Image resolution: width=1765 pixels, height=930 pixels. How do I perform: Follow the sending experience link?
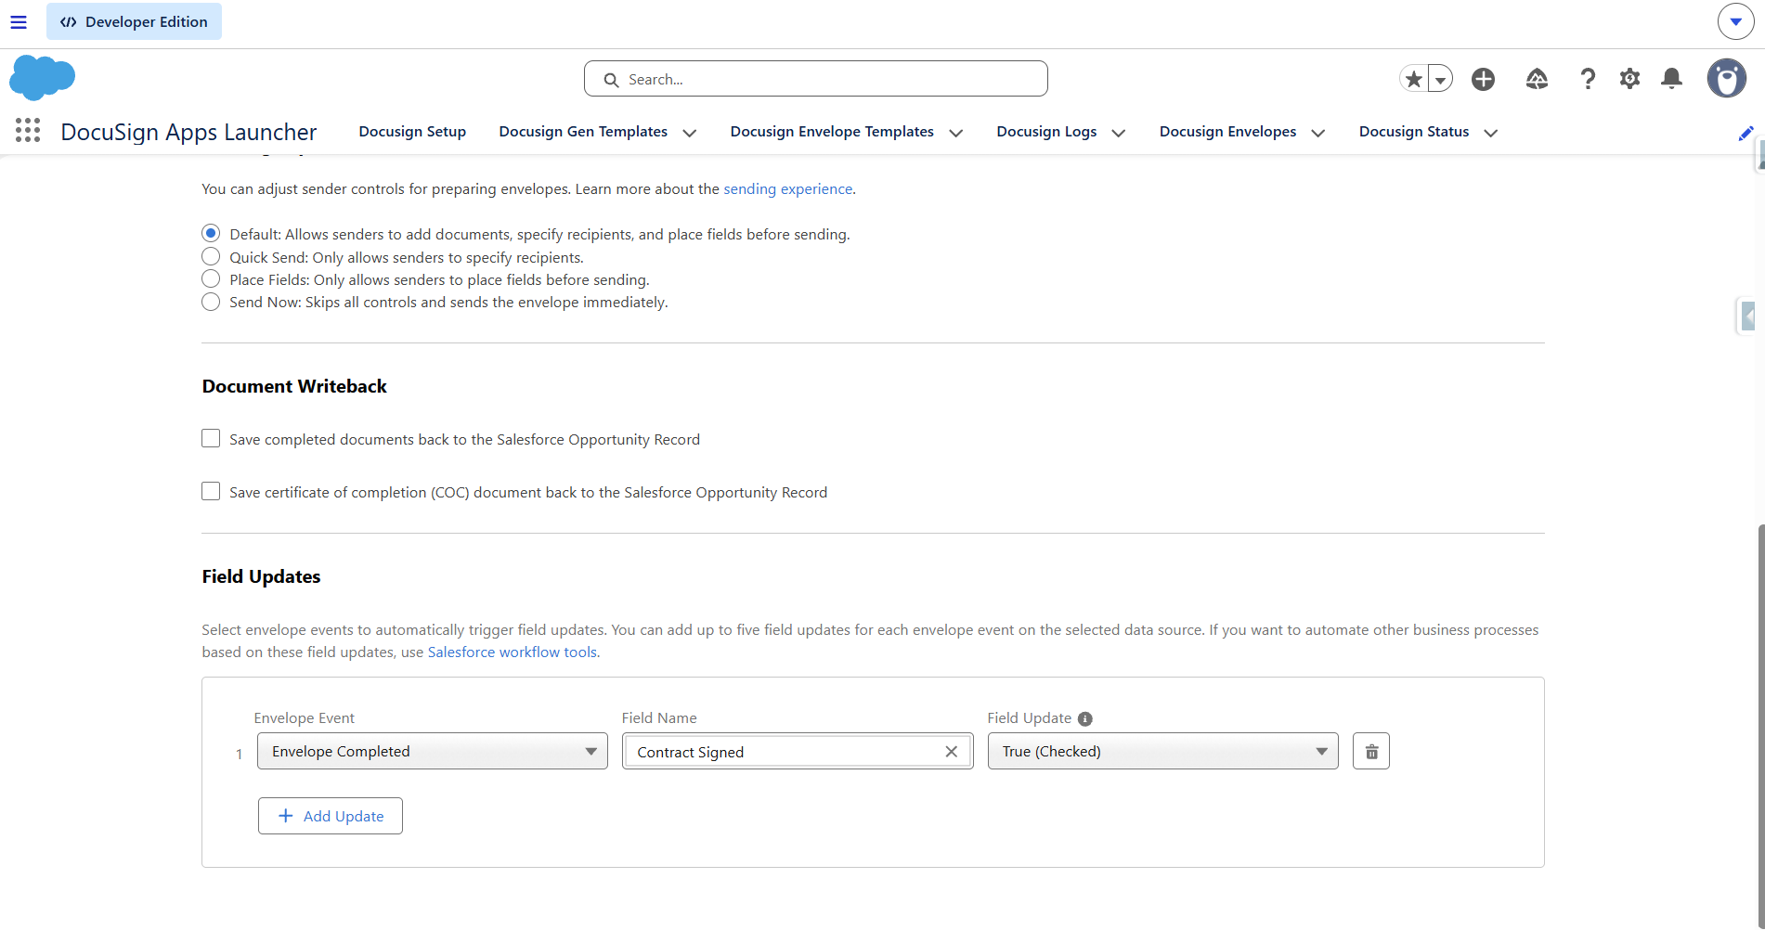point(788,188)
